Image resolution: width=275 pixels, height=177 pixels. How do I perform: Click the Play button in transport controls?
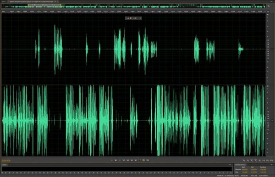116,160
